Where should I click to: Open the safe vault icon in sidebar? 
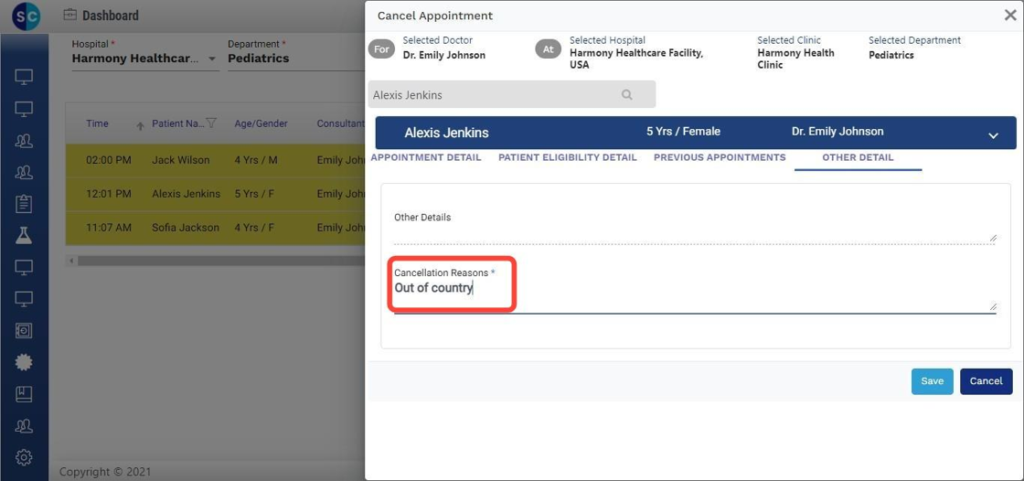click(x=24, y=331)
